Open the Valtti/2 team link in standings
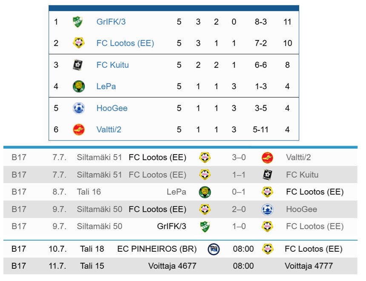 pos(109,129)
